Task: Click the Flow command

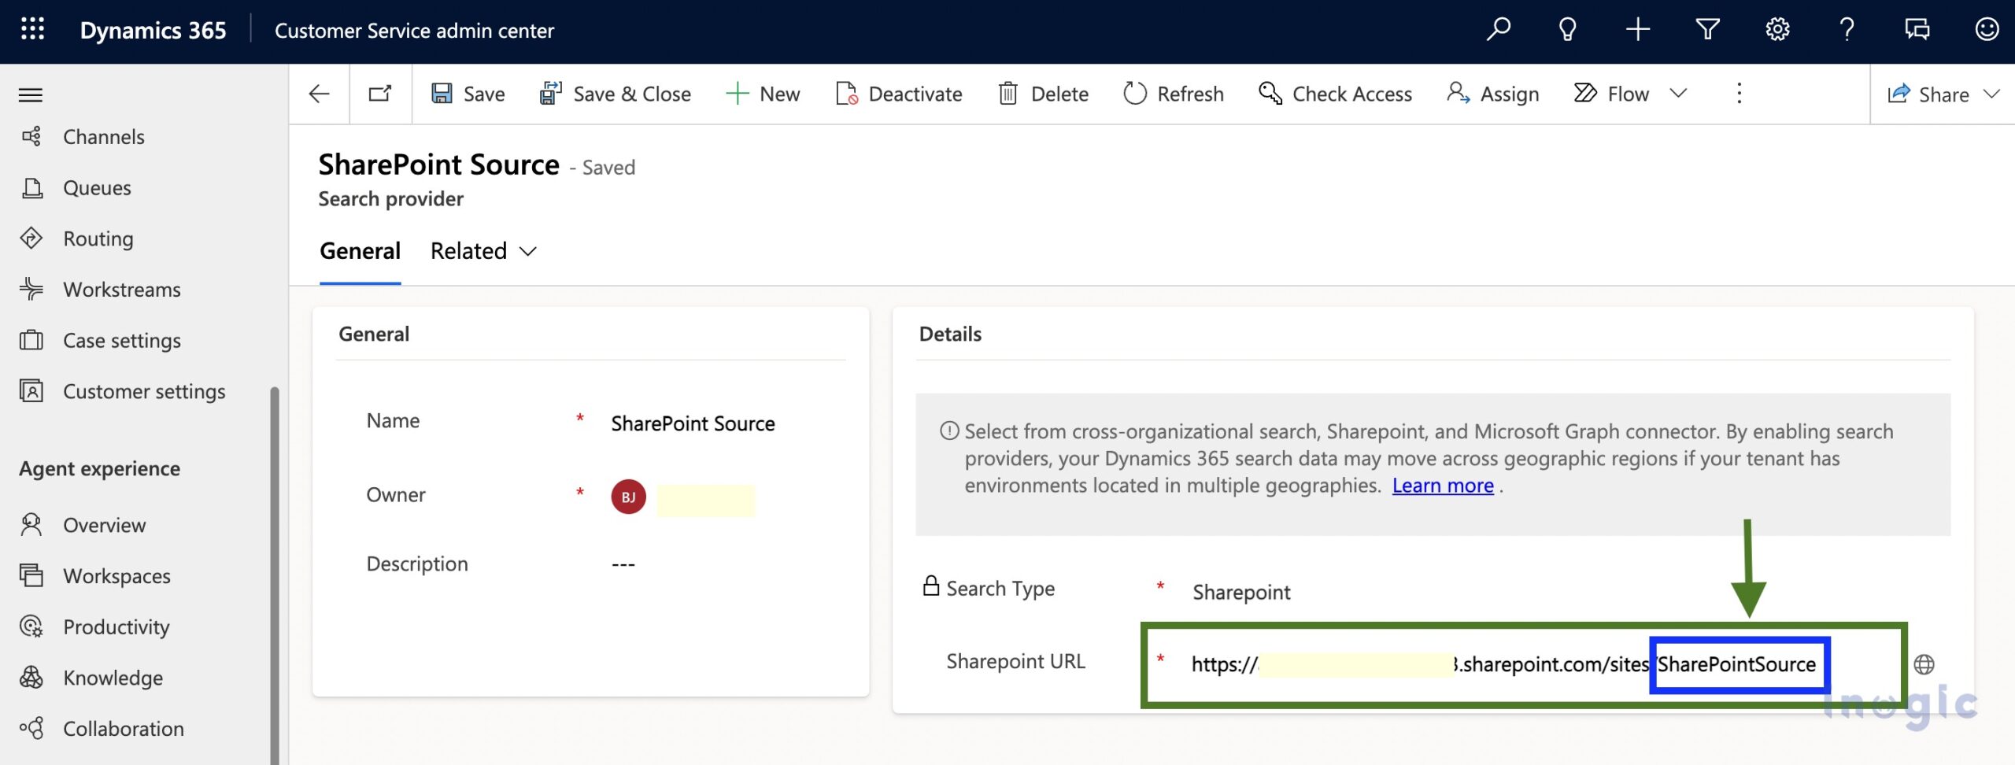Action: (1611, 94)
